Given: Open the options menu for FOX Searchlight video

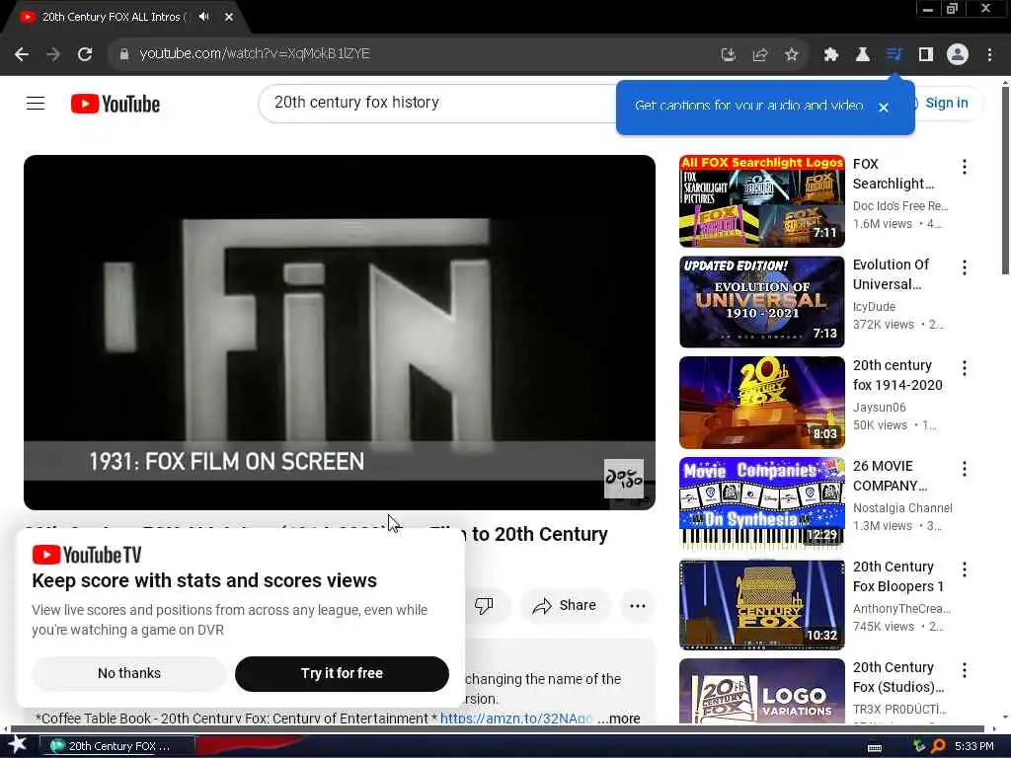Looking at the screenshot, I should click(965, 167).
